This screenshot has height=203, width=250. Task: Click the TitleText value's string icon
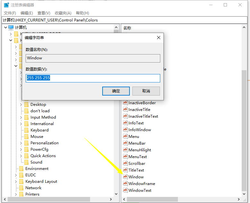pyautogui.click(x=125, y=170)
